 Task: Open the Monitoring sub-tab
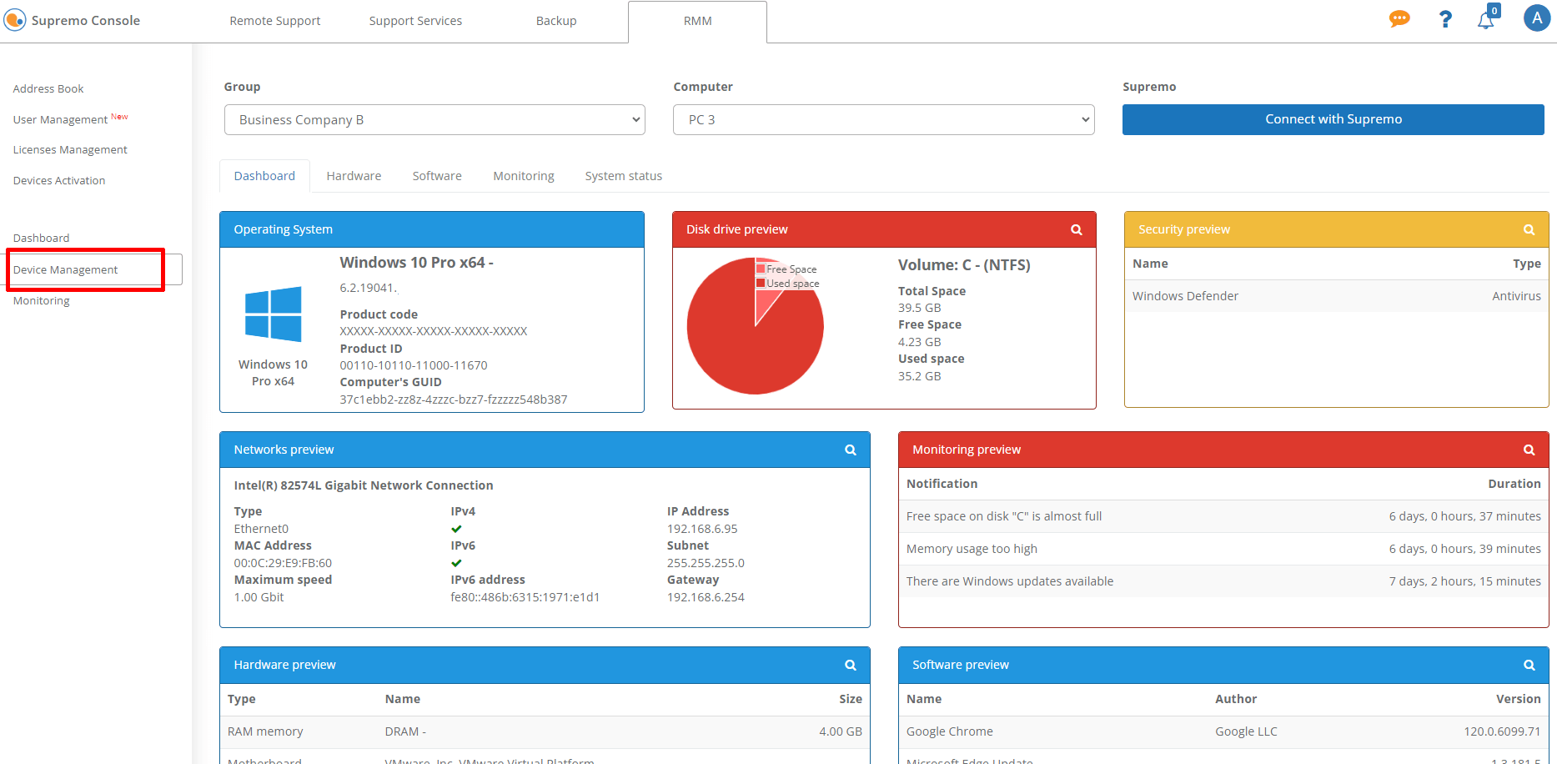[x=524, y=176]
